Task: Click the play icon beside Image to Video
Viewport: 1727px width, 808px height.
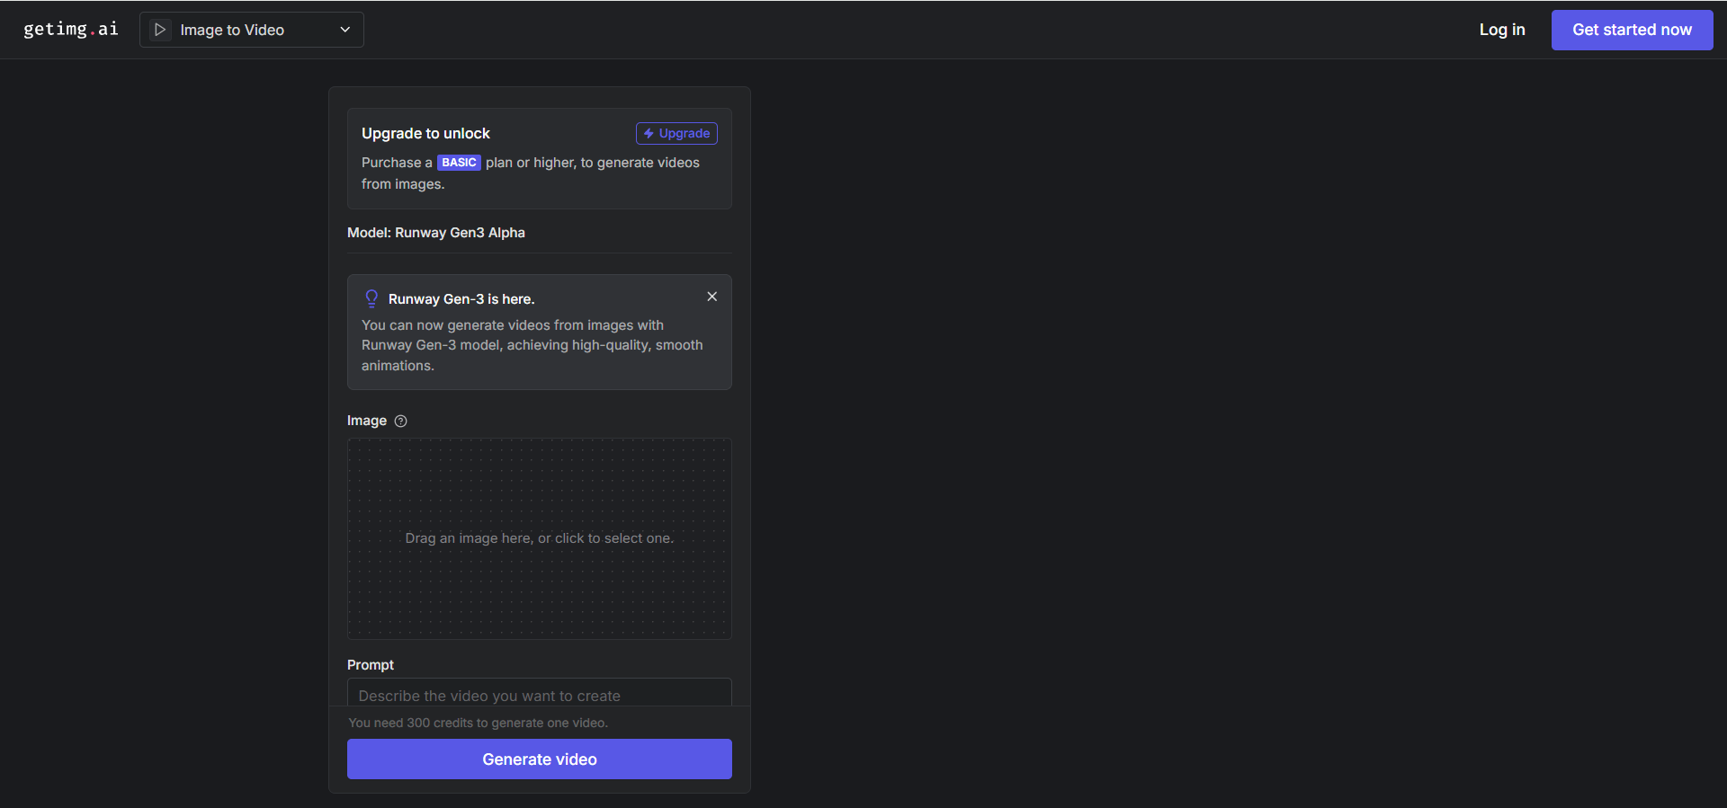Action: click(160, 30)
